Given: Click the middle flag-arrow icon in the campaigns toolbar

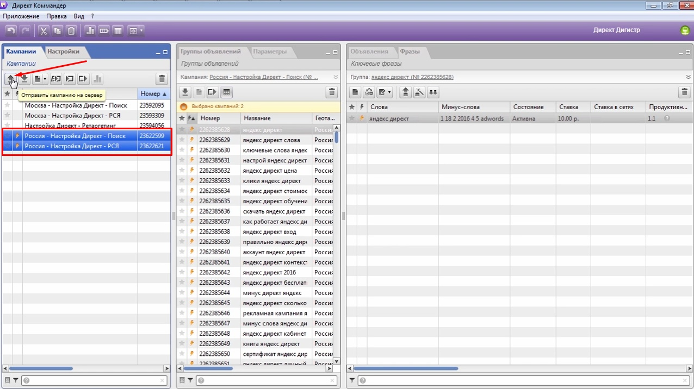Looking at the screenshot, I should (x=69, y=79).
